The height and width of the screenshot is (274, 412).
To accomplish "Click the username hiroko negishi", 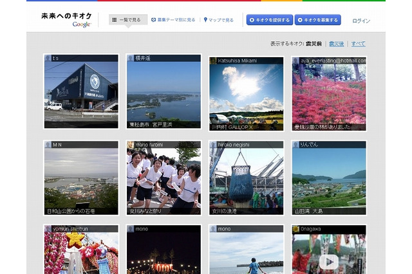I will tap(233, 145).
